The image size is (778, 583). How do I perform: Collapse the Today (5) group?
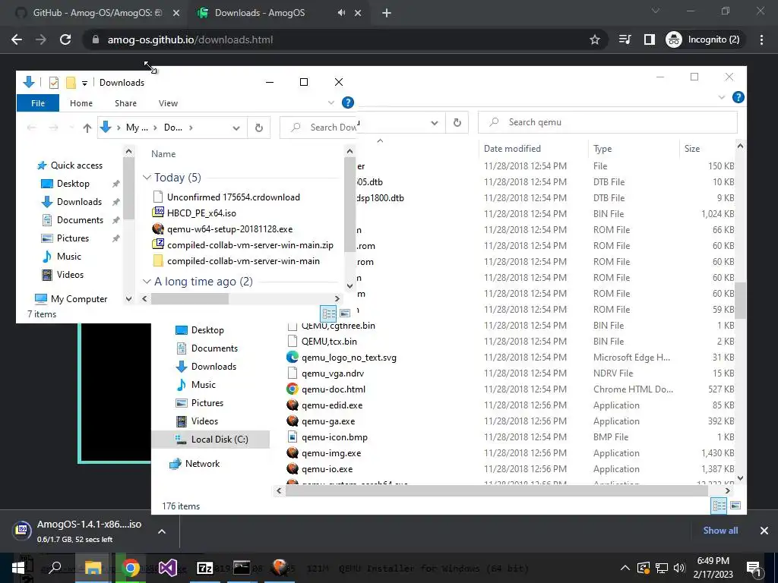[x=147, y=178]
